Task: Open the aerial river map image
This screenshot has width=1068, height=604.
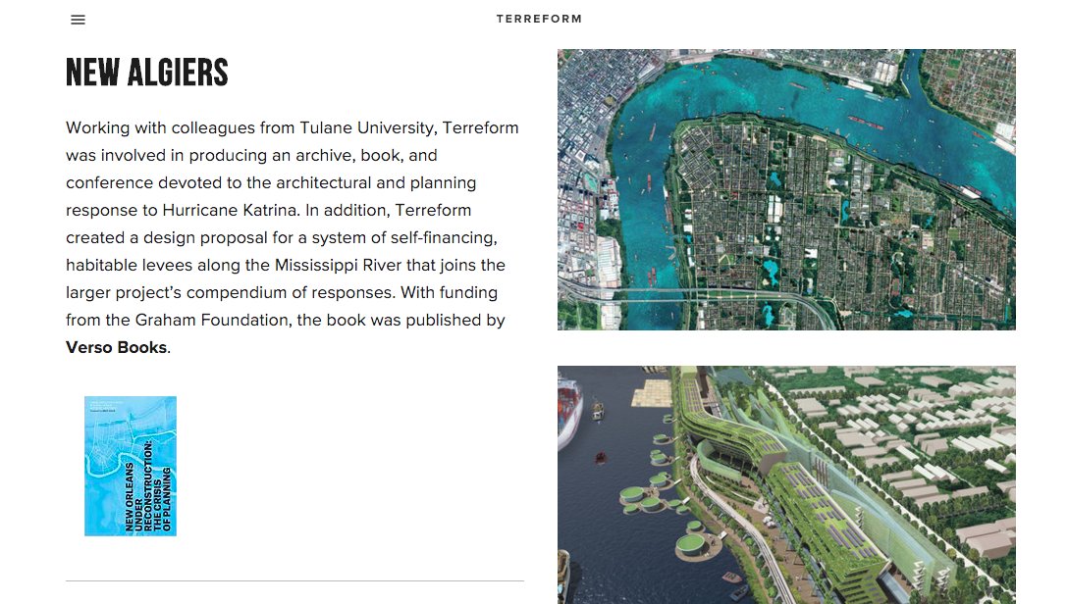Action: tap(786, 190)
